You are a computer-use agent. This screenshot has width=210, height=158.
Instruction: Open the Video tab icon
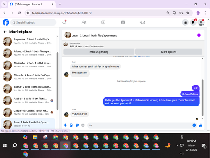coord(103,22)
